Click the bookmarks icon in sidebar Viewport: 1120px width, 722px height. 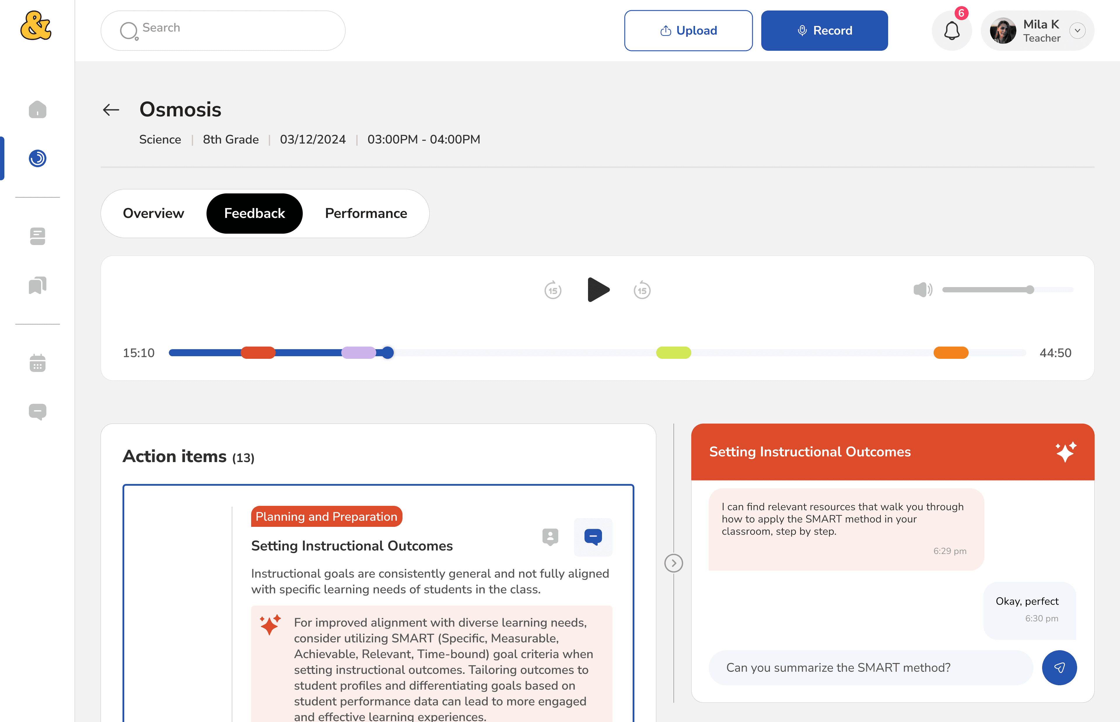[x=38, y=285]
